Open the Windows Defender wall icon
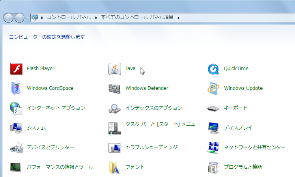Image resolution: width=295 pixels, height=177 pixels. (x=114, y=88)
